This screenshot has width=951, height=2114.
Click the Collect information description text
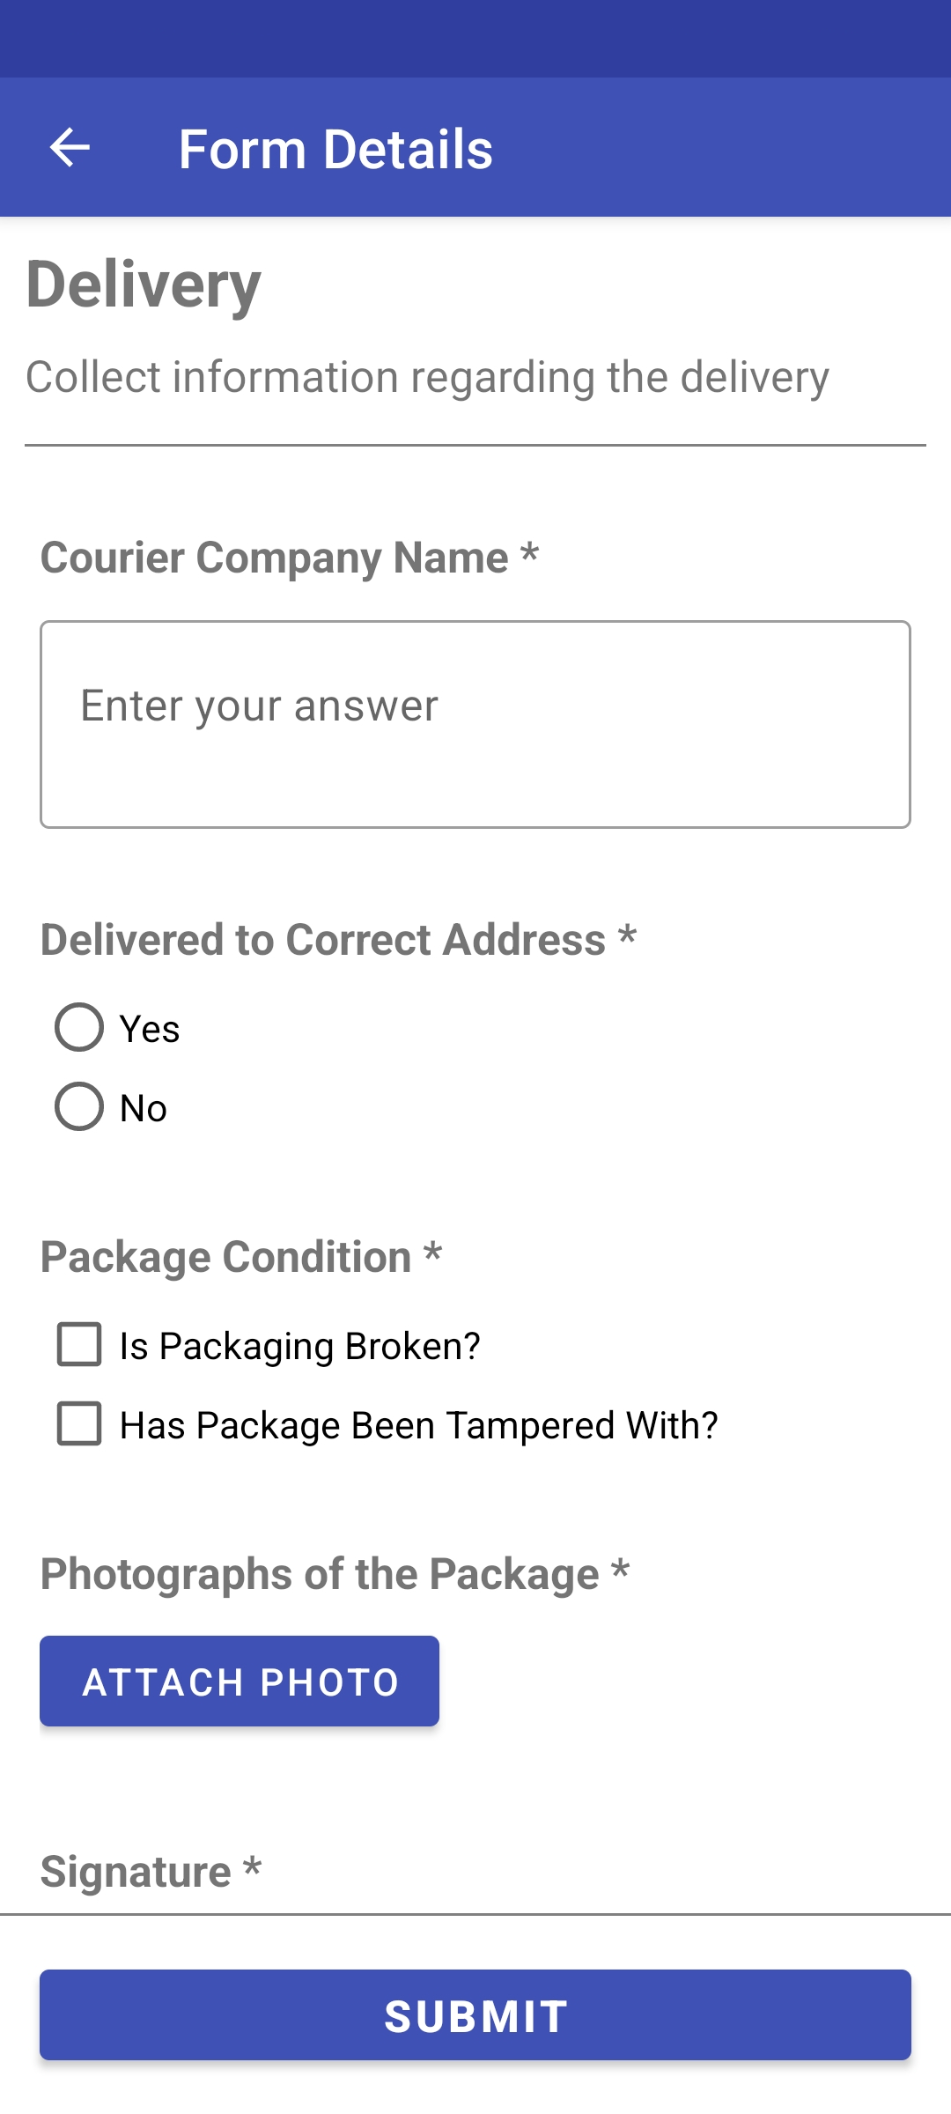tap(427, 377)
